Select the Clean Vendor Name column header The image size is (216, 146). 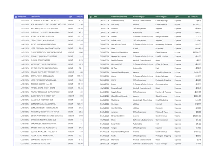click(119, 17)
